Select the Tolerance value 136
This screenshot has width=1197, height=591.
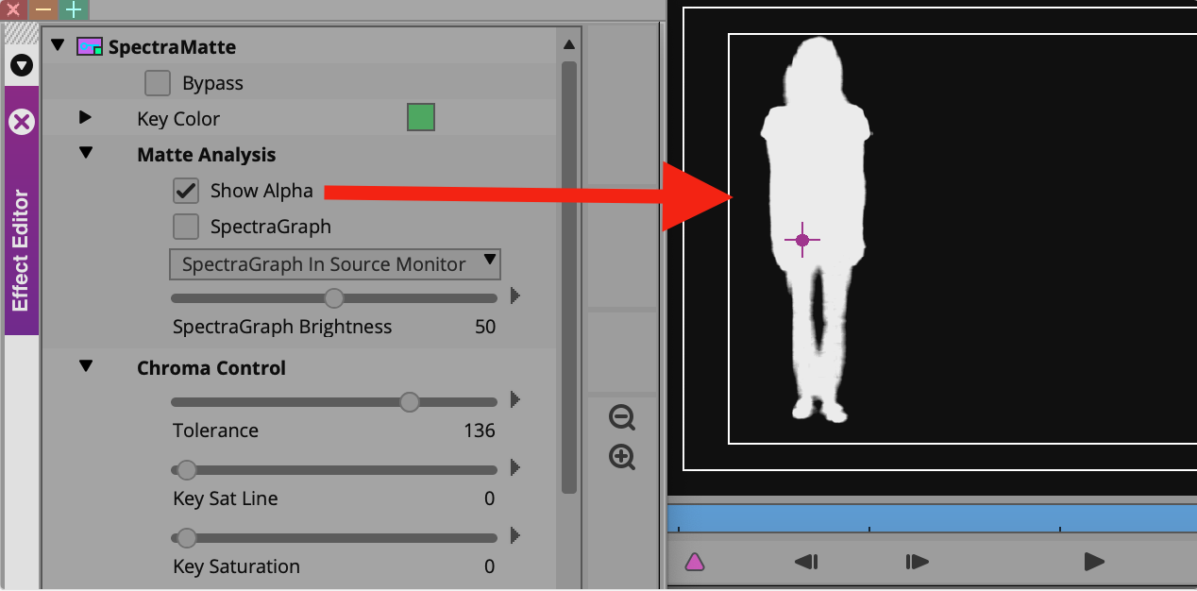tap(480, 431)
